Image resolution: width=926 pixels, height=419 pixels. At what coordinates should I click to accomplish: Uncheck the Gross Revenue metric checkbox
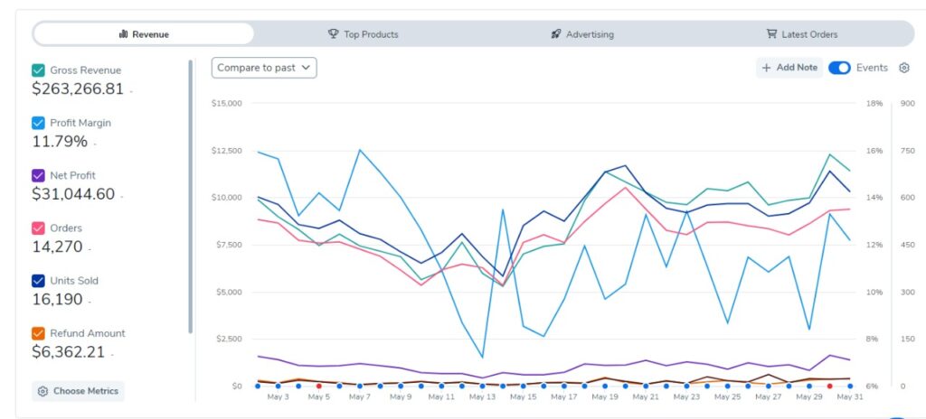pyautogui.click(x=38, y=70)
